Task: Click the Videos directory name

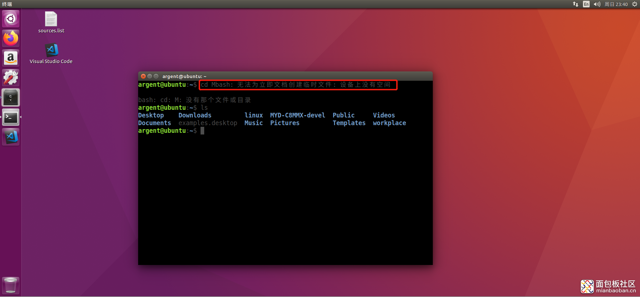Action: (384, 115)
